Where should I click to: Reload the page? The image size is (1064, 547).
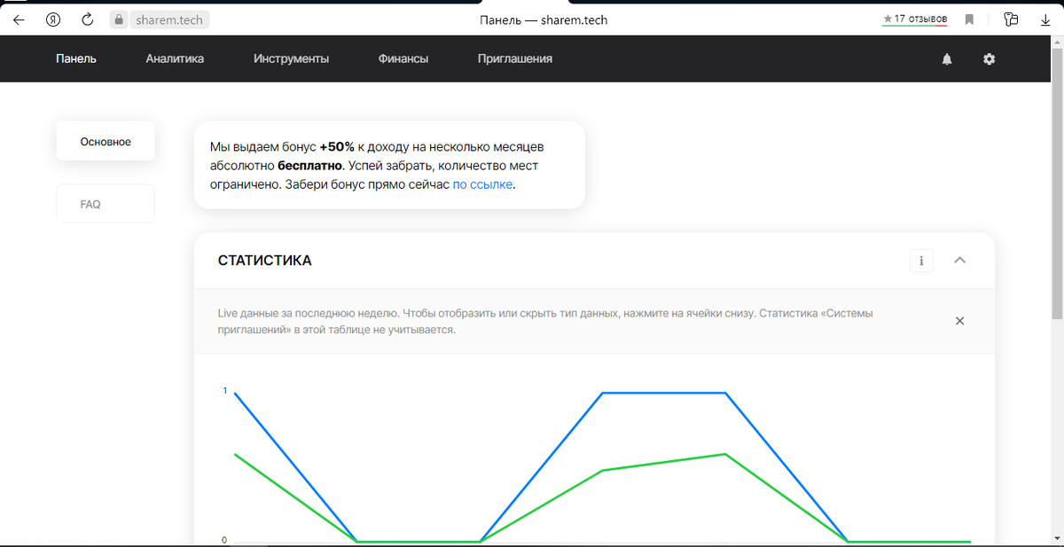tap(87, 20)
